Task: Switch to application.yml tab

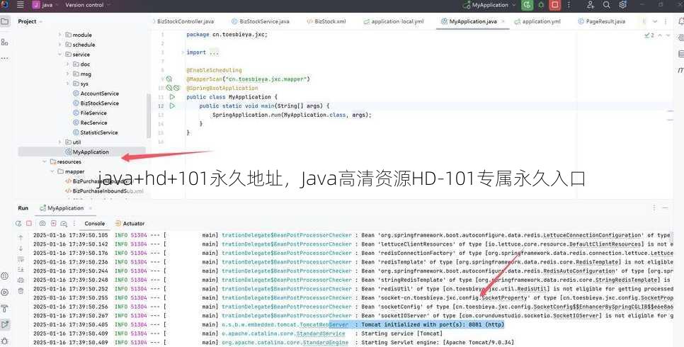Action: tap(537, 21)
